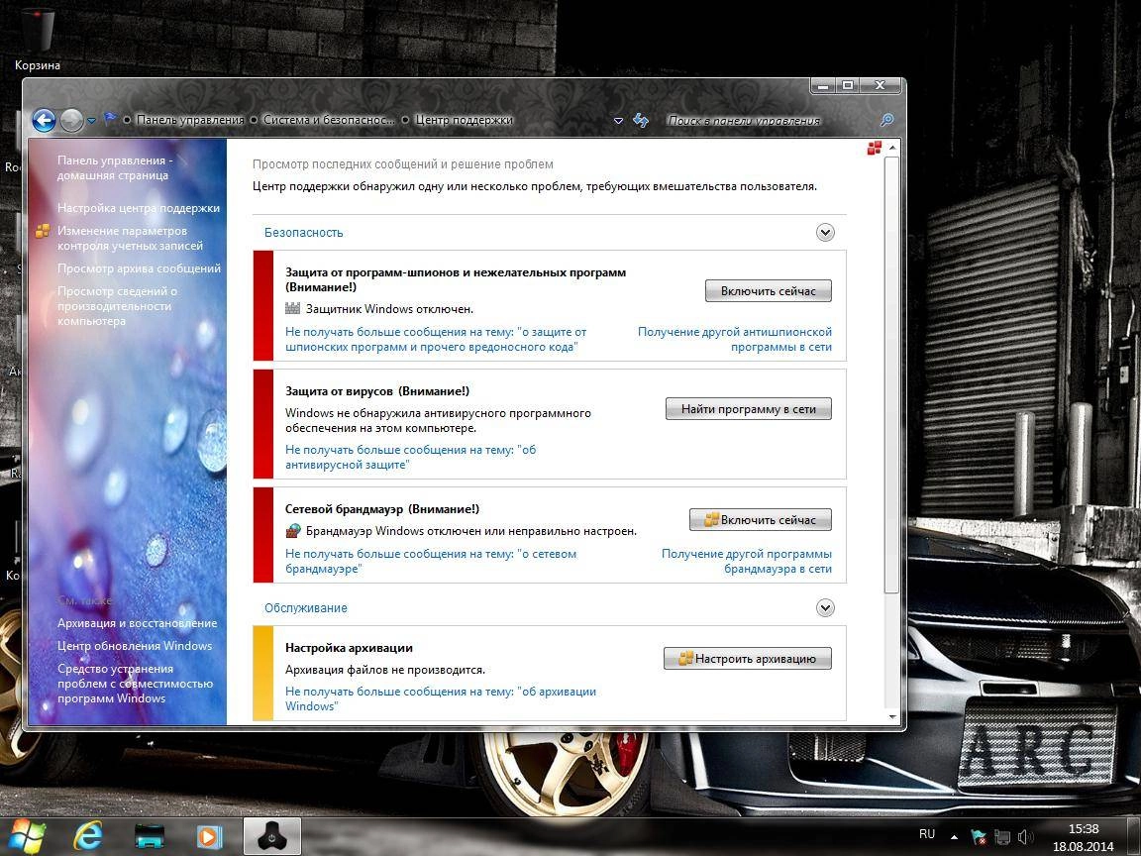Open 'Панель управления - домашняя страница' link
Viewport: 1141px width, 856px height.
[x=115, y=167]
